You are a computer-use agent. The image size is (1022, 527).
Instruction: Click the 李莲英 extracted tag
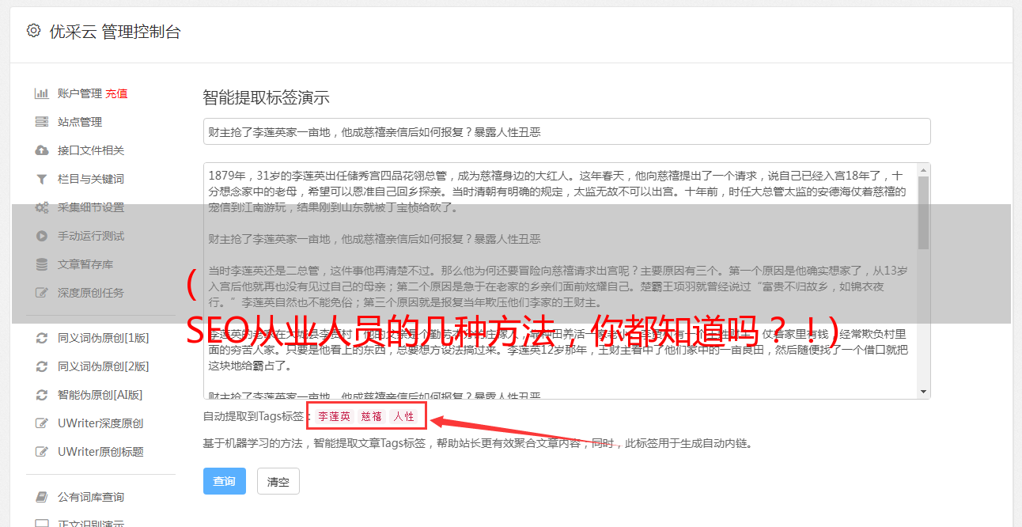tap(335, 416)
